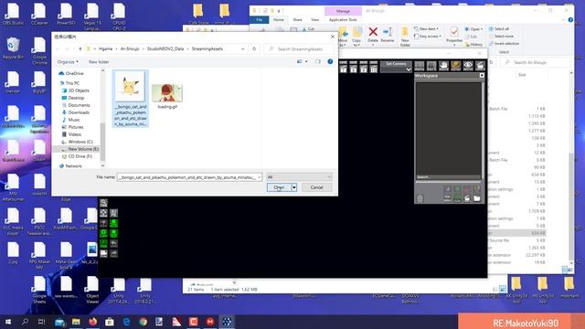
Task: Click the first camera save slot icon
Action: (344, 67)
